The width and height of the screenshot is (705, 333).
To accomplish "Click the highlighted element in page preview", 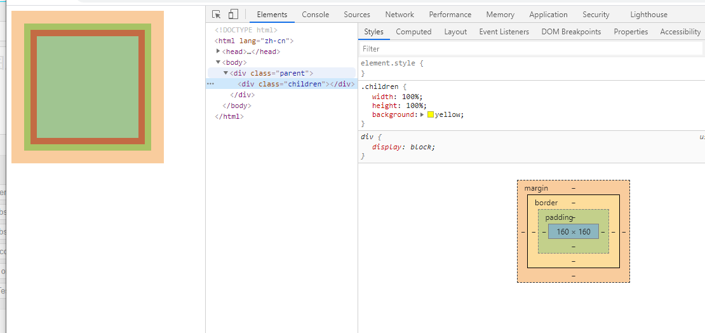I will 88,87.
